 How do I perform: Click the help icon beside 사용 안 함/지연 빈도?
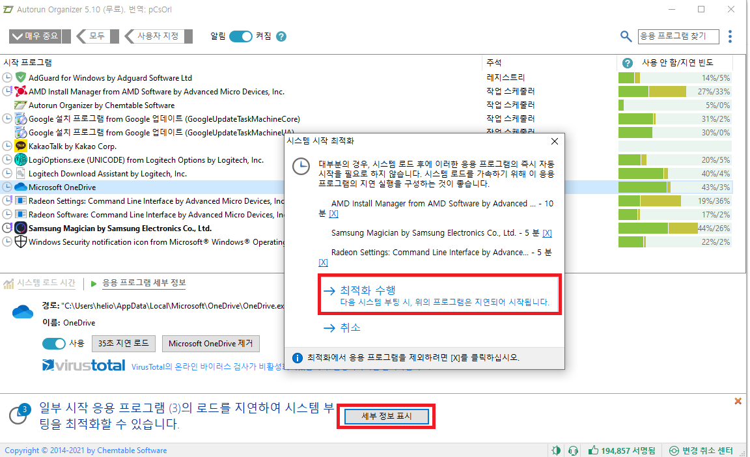tap(628, 63)
